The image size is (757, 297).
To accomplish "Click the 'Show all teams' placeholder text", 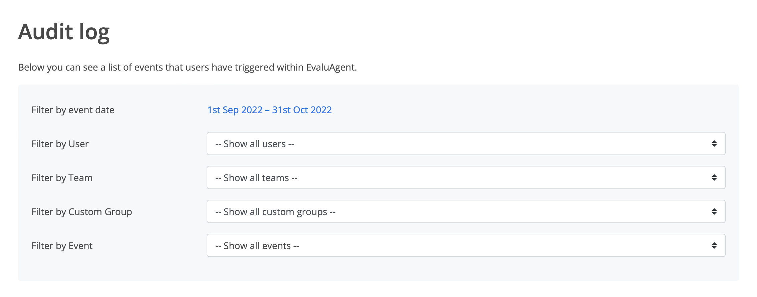I will coord(256,178).
